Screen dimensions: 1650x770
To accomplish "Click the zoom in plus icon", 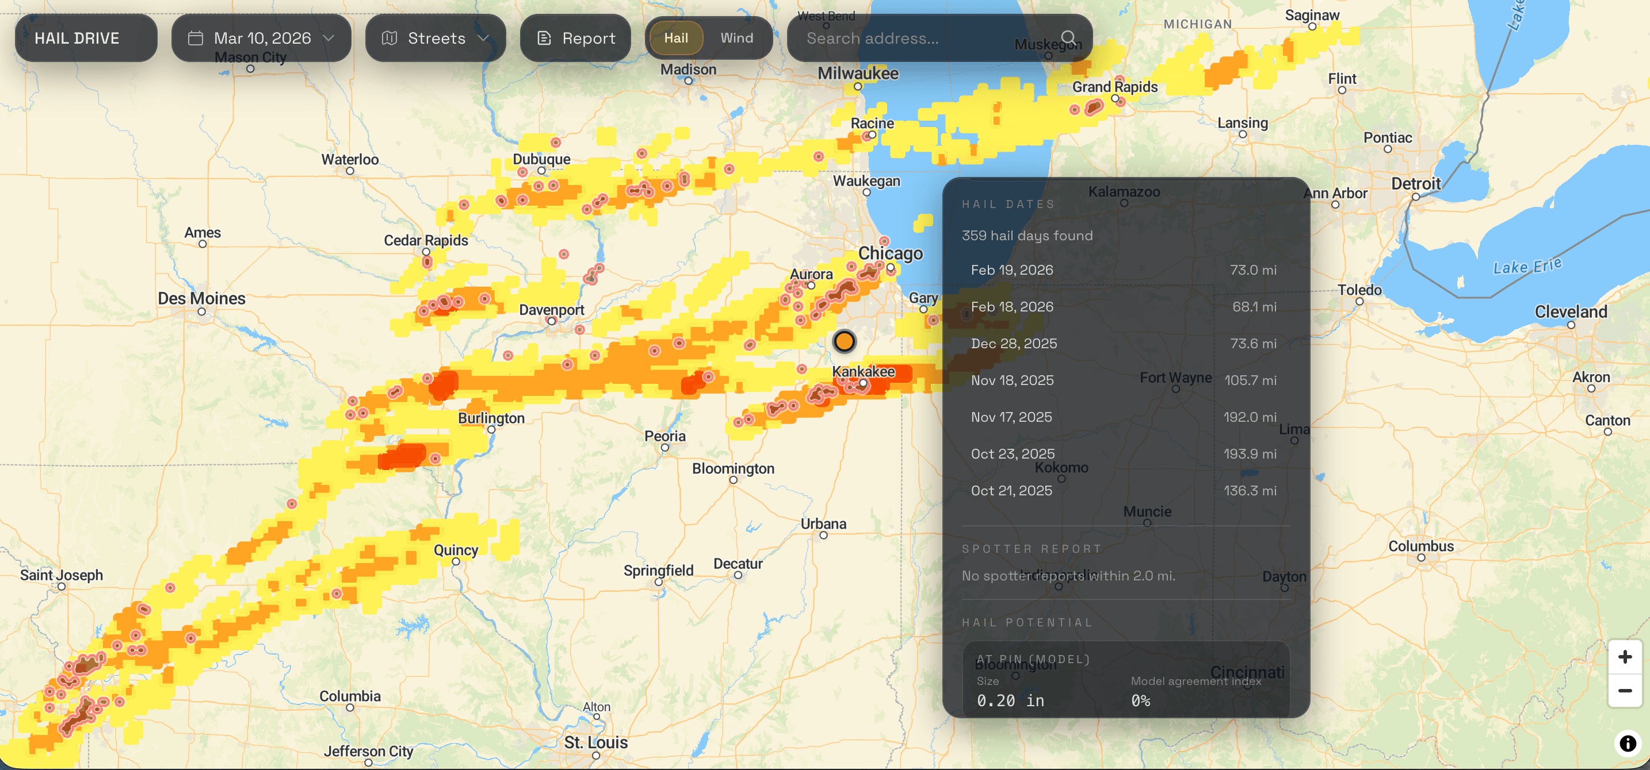I will [x=1625, y=657].
